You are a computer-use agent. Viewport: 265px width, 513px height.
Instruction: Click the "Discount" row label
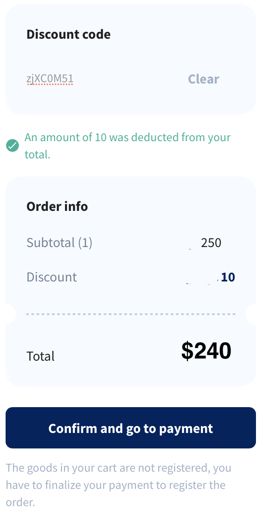pos(52,277)
